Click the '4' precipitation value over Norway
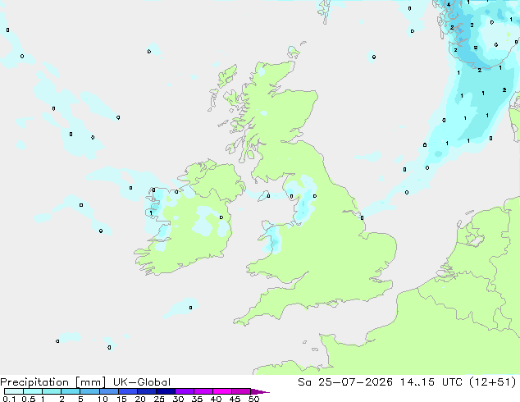Screen dimensions: 520x402 (449, 5)
